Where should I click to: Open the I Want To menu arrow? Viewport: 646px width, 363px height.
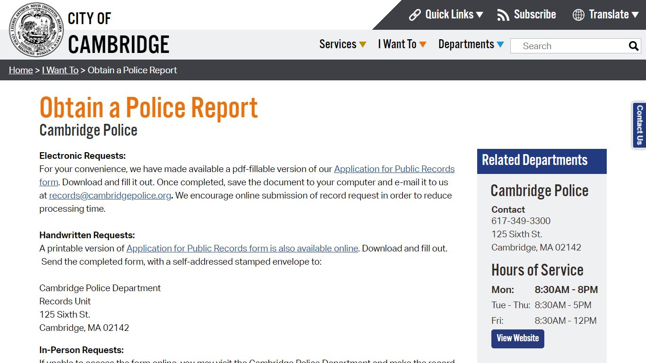pyautogui.click(x=423, y=44)
